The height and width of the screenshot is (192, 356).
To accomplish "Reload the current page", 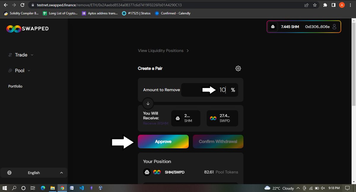I will click(x=23, y=5).
